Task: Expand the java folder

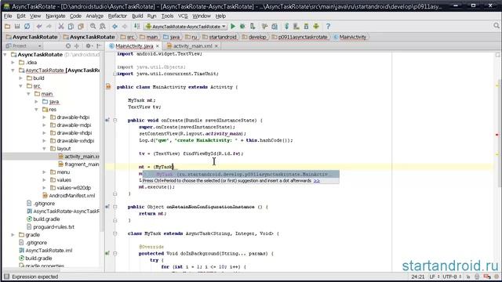Action: (36, 102)
